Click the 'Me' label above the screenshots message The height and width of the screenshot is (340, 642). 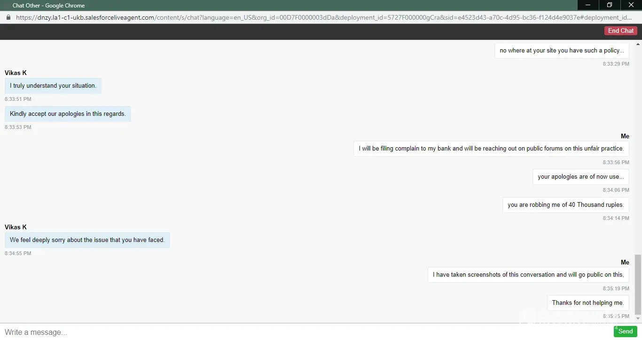click(625, 262)
